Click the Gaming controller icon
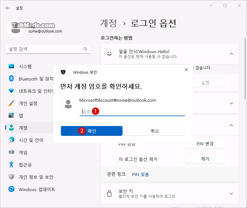 tap(11, 152)
